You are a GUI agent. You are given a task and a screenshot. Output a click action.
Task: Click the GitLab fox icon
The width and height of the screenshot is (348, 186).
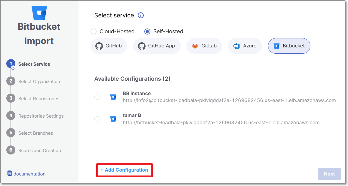tap(195, 46)
